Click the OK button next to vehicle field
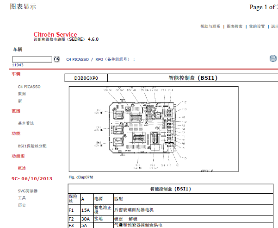The image size is (278, 228). (x=56, y=59)
